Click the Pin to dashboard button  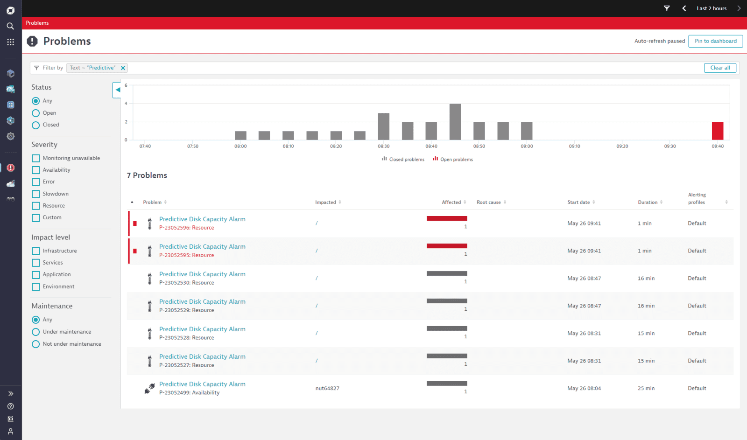coord(715,41)
